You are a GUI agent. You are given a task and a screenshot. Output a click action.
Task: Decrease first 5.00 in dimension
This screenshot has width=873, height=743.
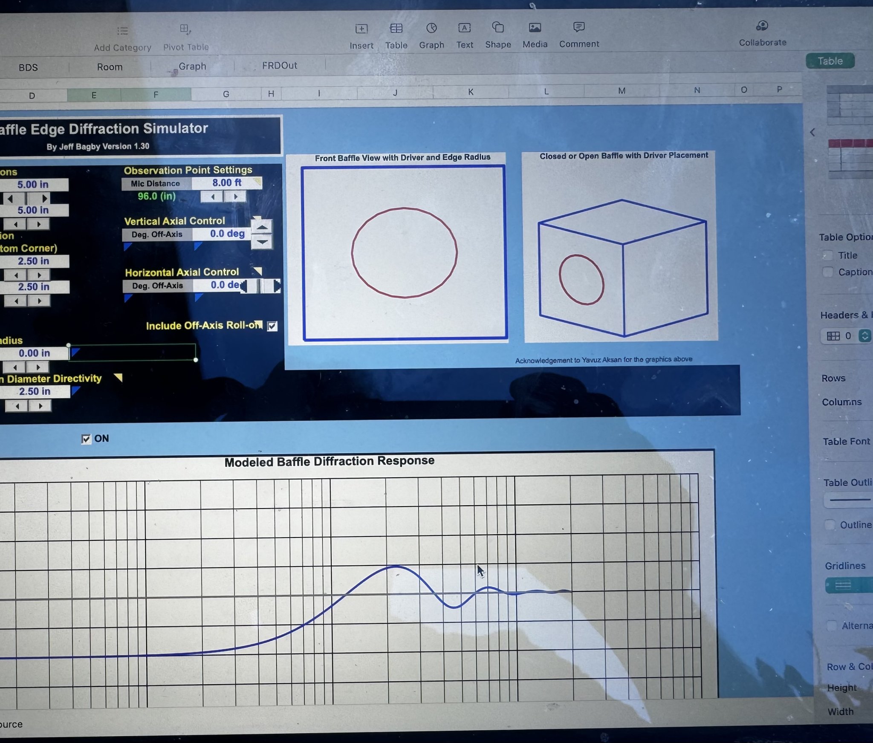coord(9,198)
